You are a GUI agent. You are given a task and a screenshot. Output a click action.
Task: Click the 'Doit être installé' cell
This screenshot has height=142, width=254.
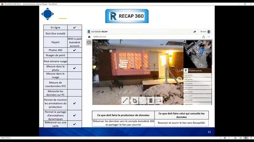pyautogui.click(x=56, y=34)
